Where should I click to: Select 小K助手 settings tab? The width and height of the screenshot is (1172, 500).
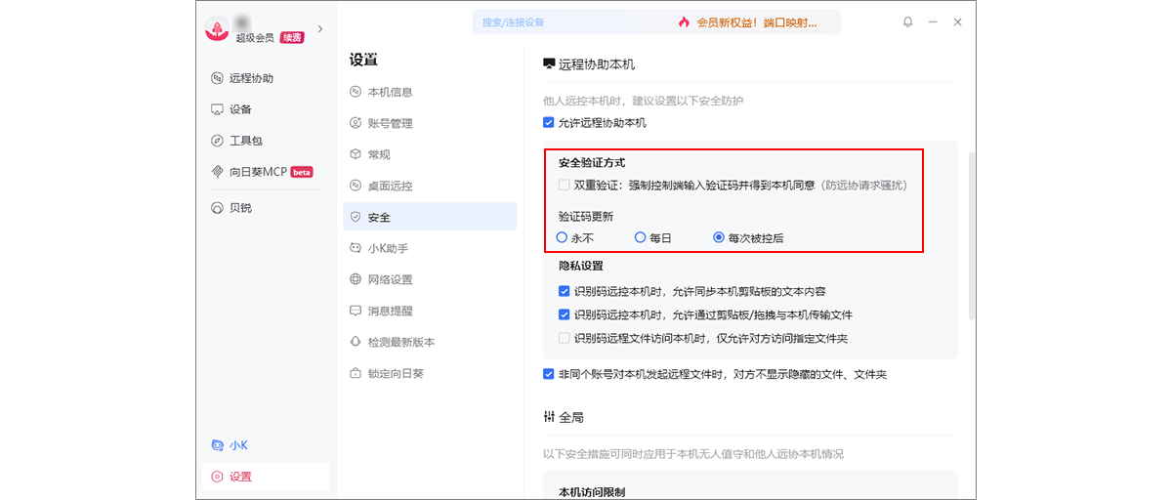[430, 248]
